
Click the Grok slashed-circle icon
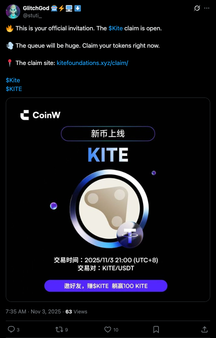pos(197,8)
